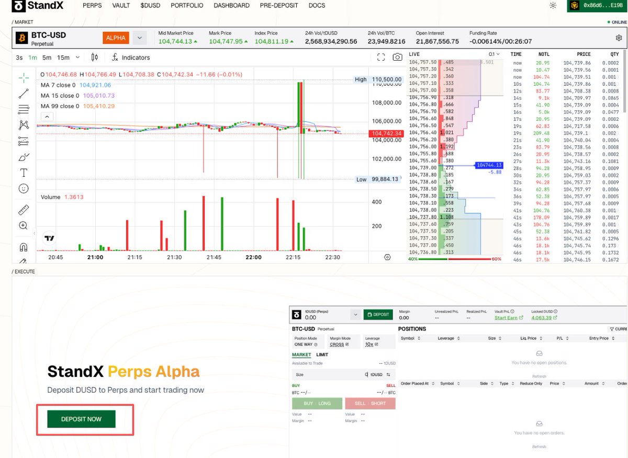The height and width of the screenshot is (458, 628).
Task: Open the tDUSD account selector dropdown
Action: click(x=355, y=315)
